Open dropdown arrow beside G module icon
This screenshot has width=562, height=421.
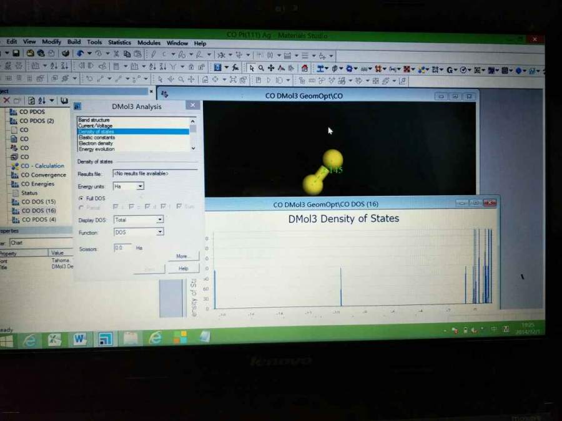pos(455,70)
